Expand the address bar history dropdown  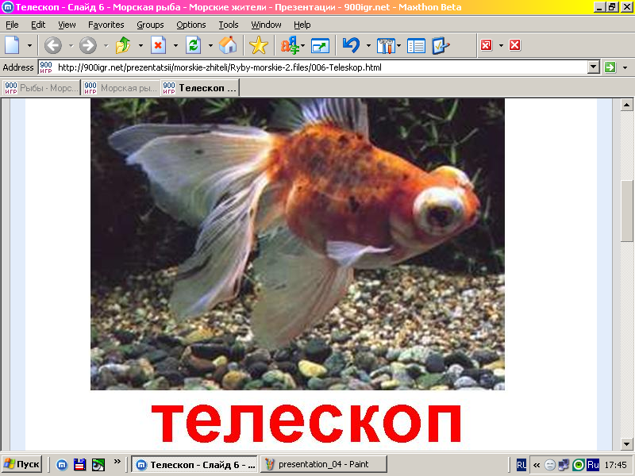click(593, 67)
